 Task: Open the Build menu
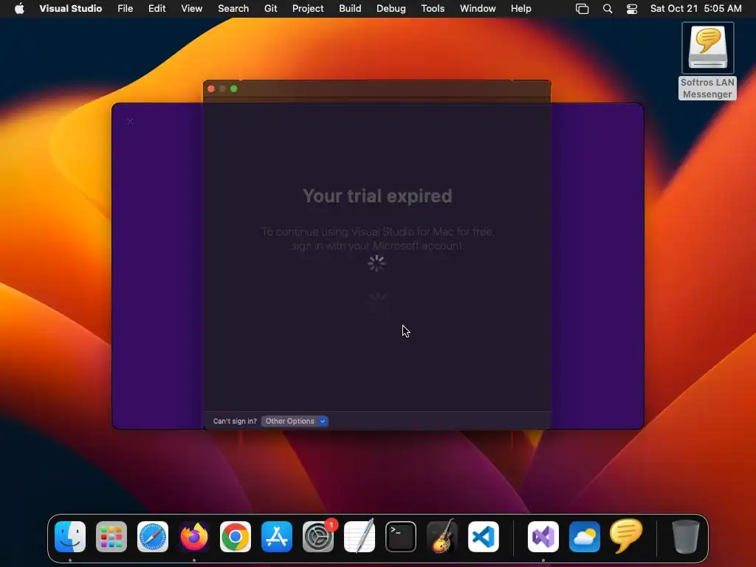click(x=349, y=8)
